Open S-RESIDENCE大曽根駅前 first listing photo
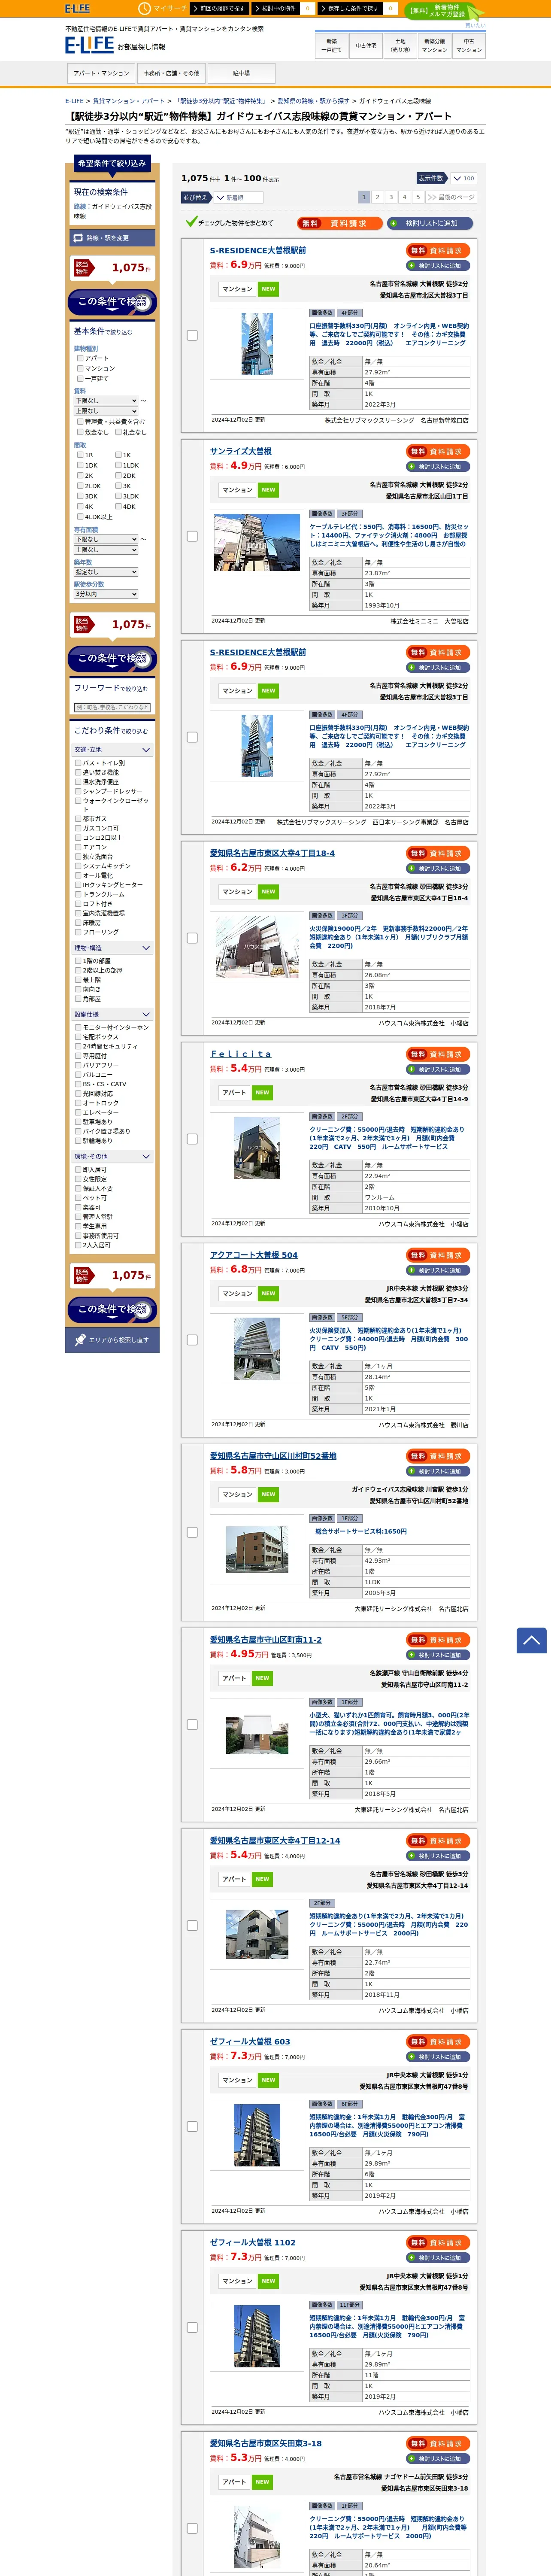The image size is (551, 2576). pos(257,344)
